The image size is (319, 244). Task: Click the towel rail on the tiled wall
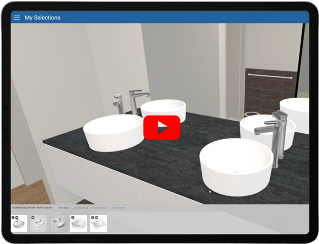[x=270, y=76]
